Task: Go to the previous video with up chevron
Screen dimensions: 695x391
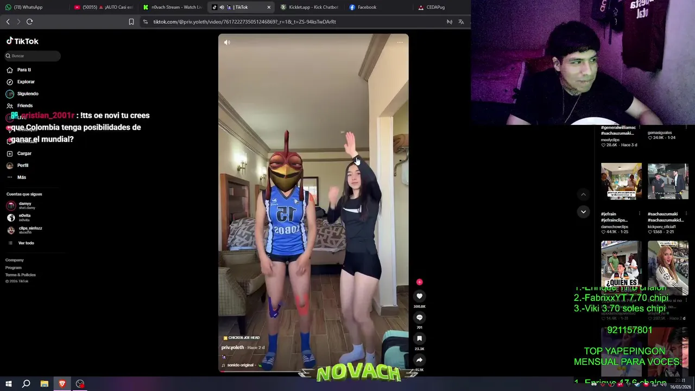Action: (x=583, y=194)
